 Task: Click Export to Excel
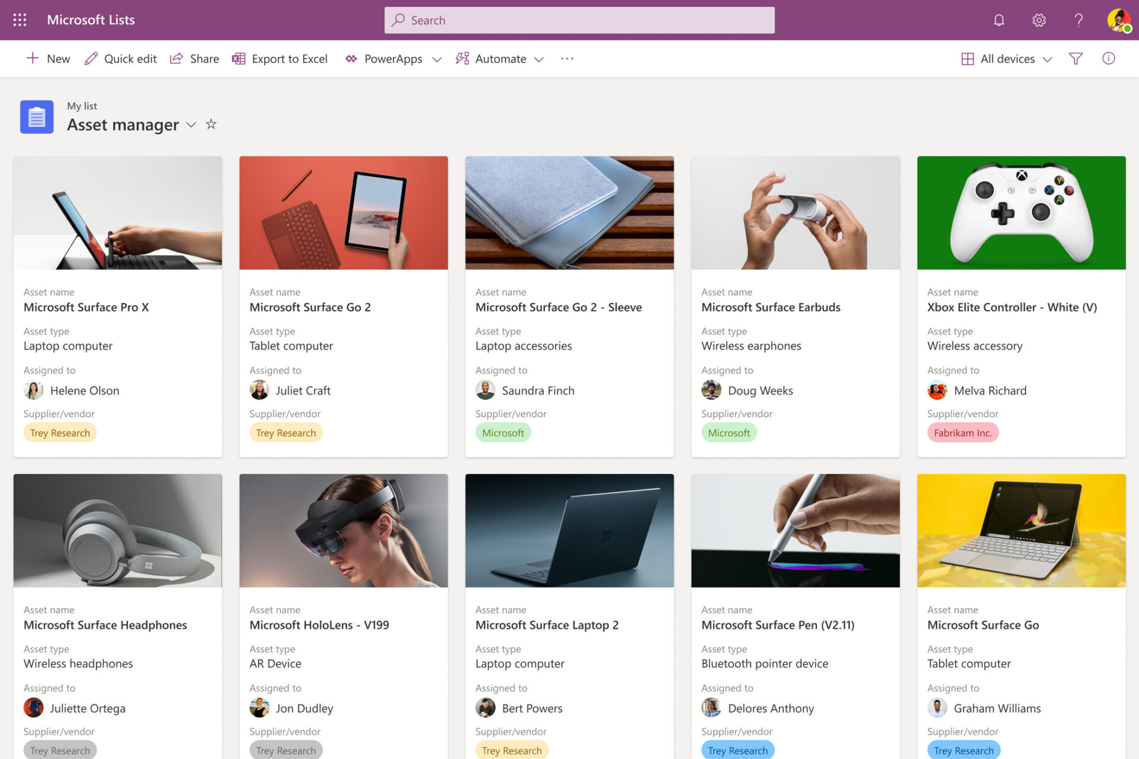[280, 59]
